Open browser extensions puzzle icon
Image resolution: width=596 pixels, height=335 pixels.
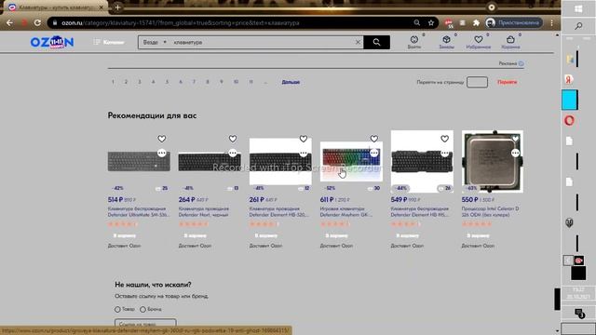[x=476, y=22]
